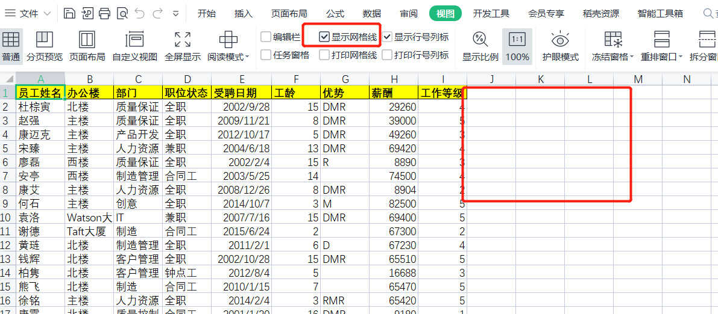Open the 显示比例 zoom dialog
Viewport: 718px width, 314px height.
click(480, 47)
